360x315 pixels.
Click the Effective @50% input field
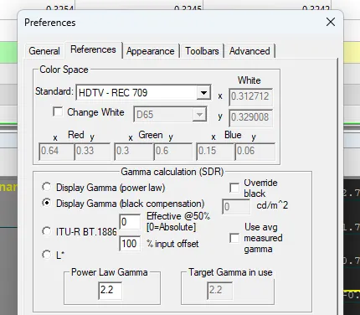[x=130, y=222]
